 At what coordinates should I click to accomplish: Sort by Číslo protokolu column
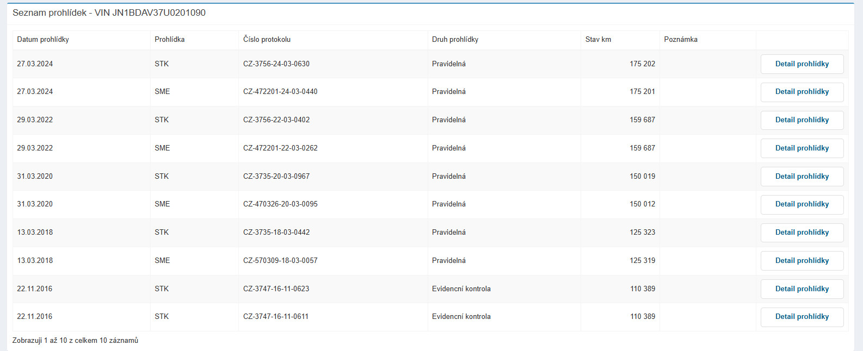click(267, 40)
